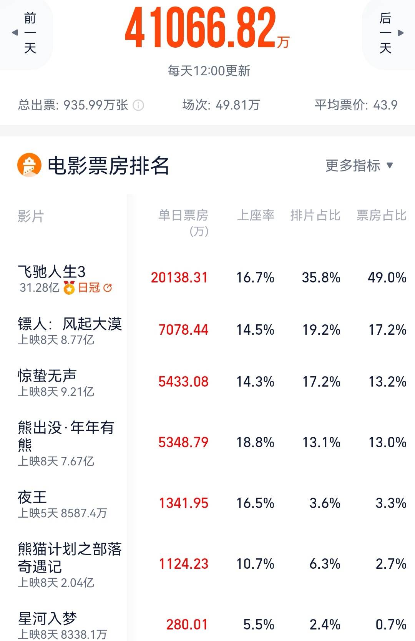Open the movie 夜王

coord(32,497)
